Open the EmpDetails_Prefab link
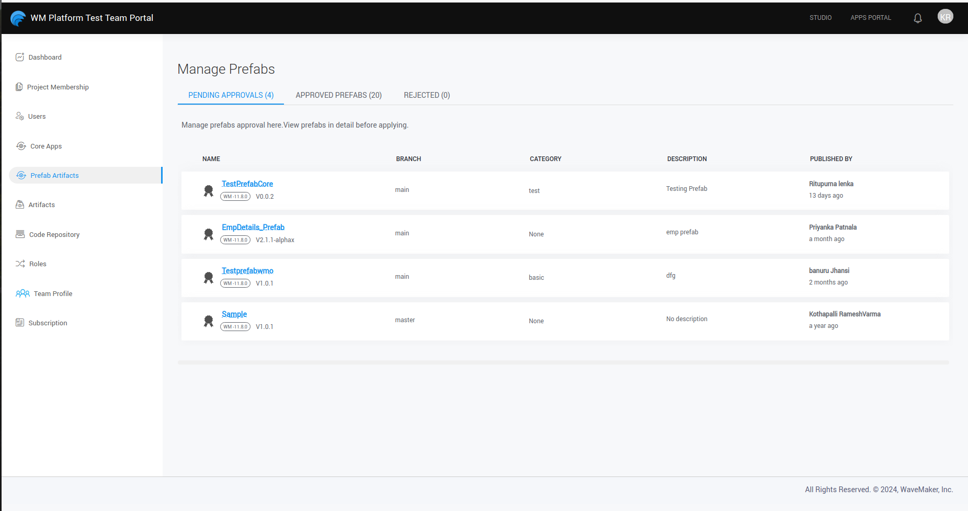 (x=253, y=228)
